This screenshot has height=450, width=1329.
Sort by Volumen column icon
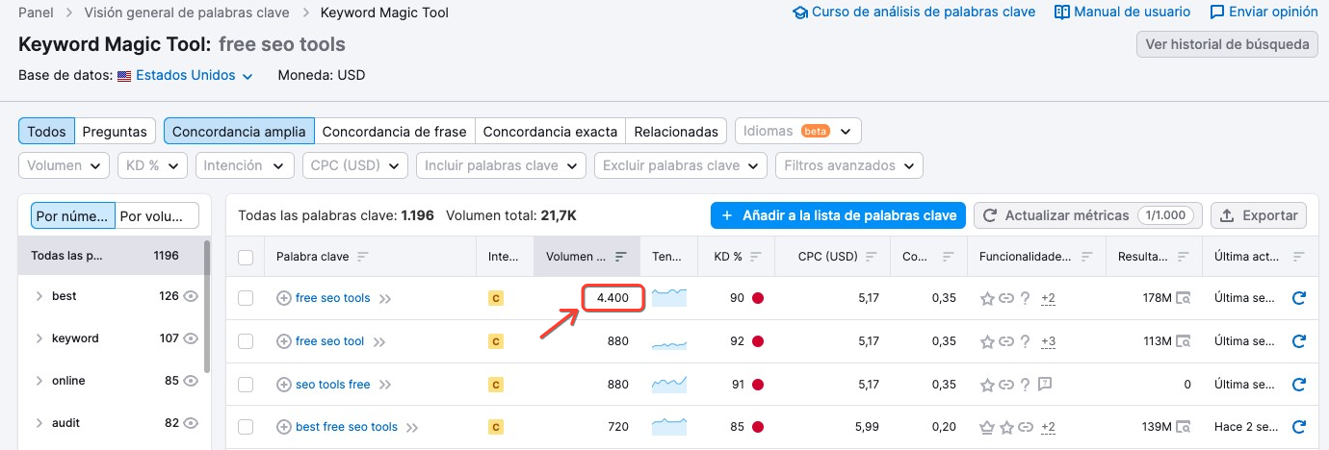pos(620,257)
